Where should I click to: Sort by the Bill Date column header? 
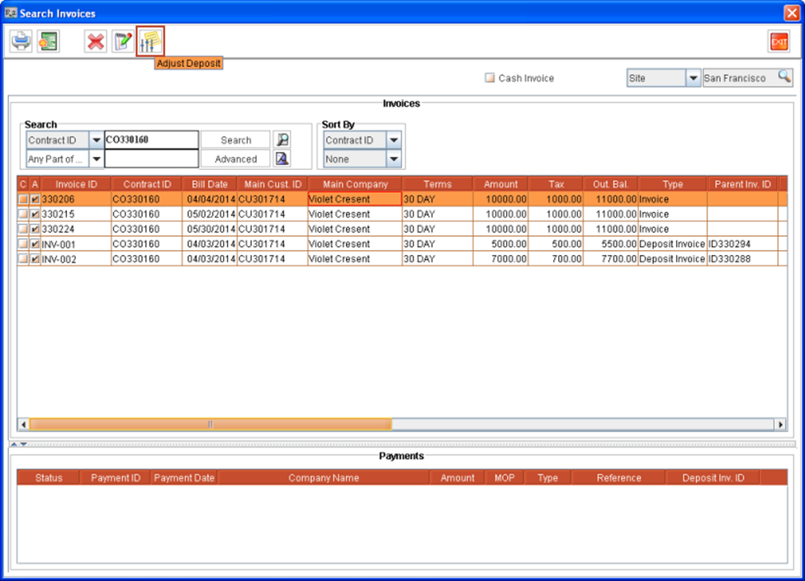pos(210,184)
